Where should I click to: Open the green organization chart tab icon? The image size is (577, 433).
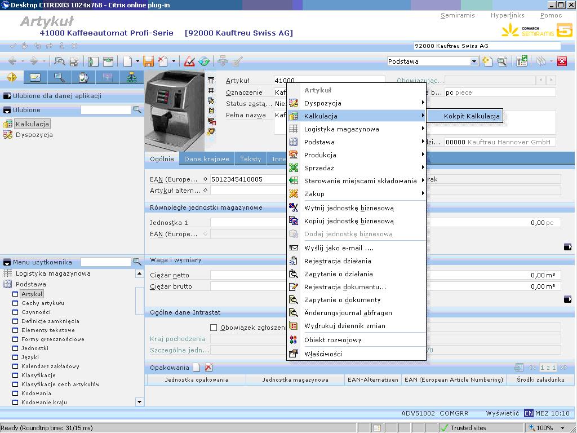131,77
